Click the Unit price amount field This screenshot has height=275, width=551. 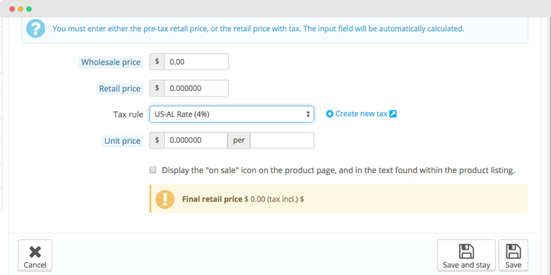point(196,141)
